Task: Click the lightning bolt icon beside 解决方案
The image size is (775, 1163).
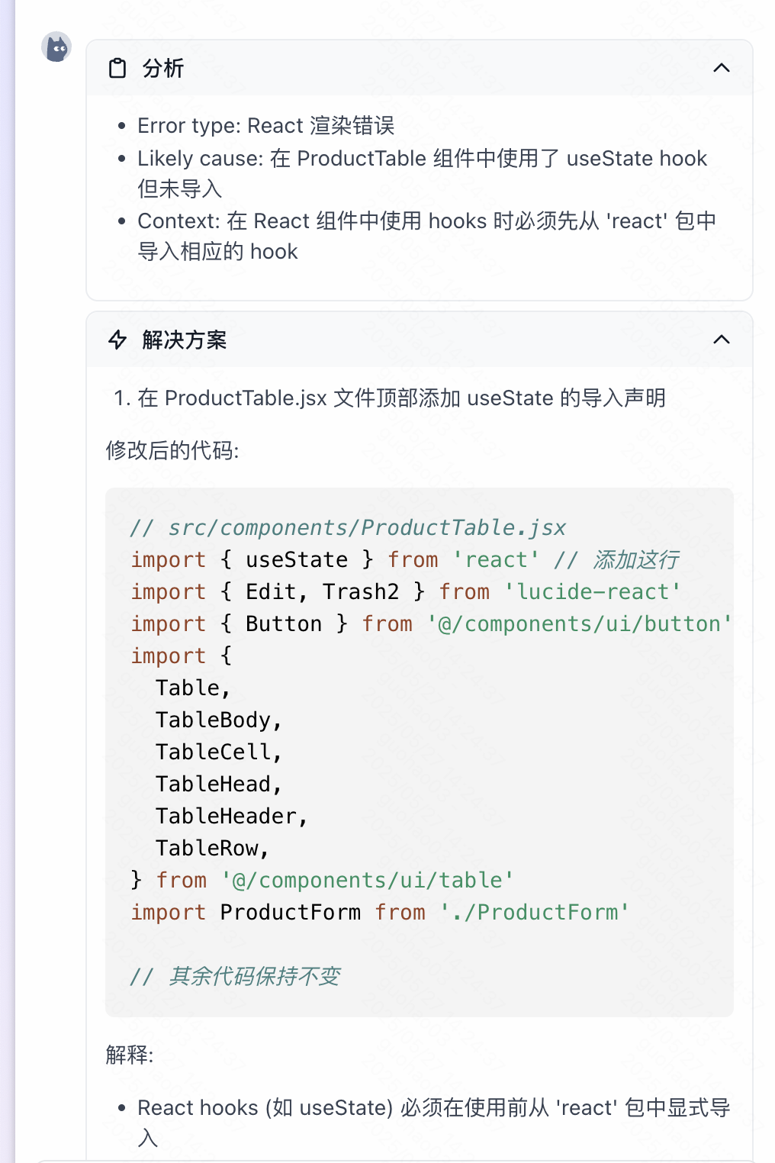Action: tap(117, 340)
